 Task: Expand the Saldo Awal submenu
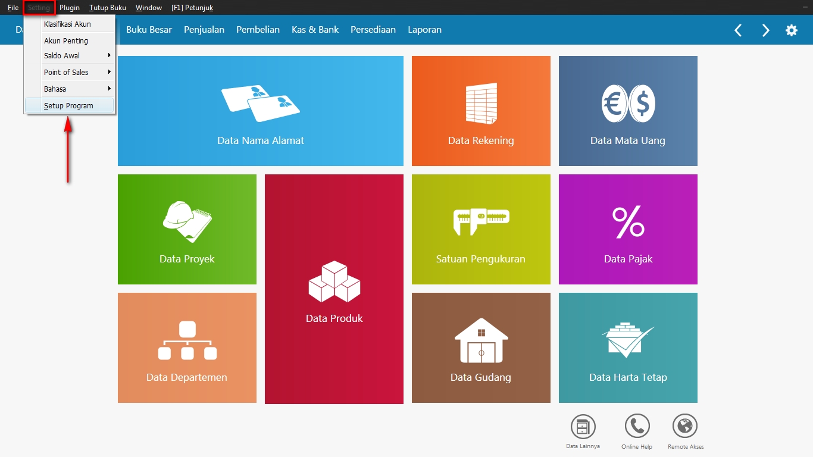(x=70, y=55)
